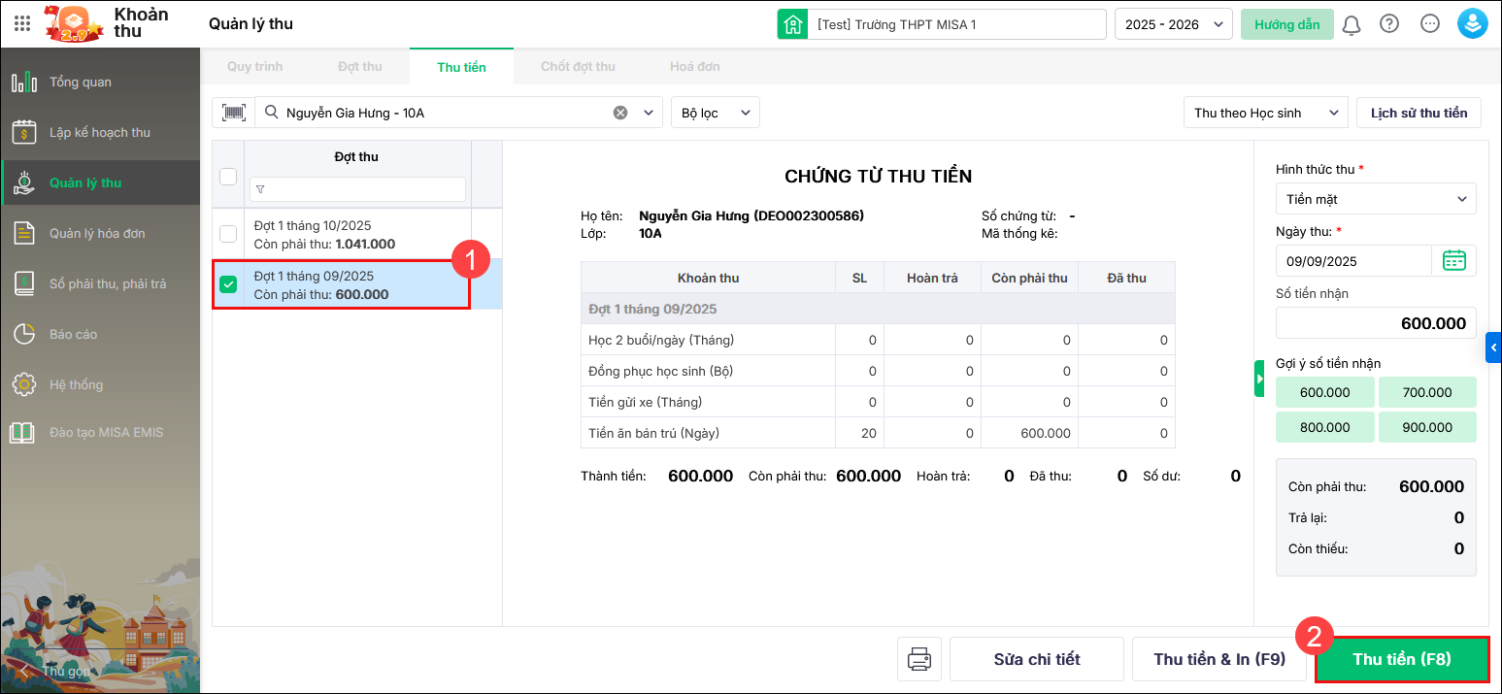Click the printer icon button
Viewport: 1502px width, 694px height.
tap(918, 659)
